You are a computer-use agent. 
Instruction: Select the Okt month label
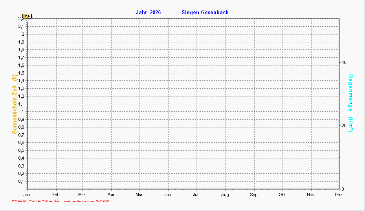[282, 195]
